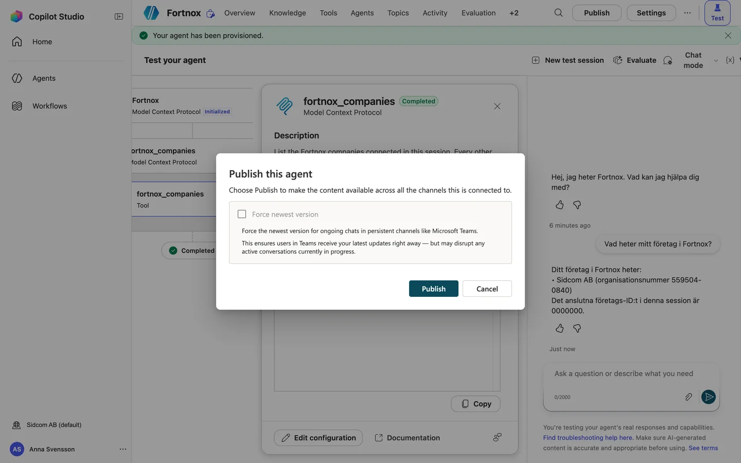Thumbs up the greeting message
The width and height of the screenshot is (741, 463).
(x=559, y=205)
